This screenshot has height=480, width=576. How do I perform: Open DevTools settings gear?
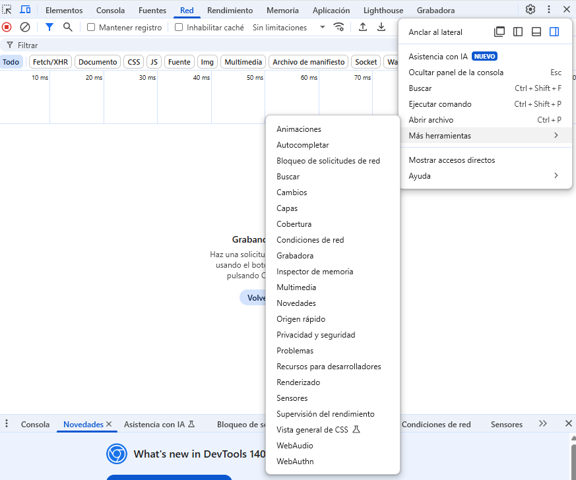coord(530,10)
